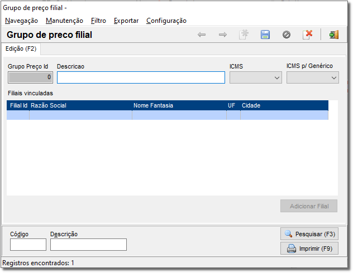353x273 pixels.
Task: Click the Cidade column header
Action: pyautogui.click(x=284, y=105)
